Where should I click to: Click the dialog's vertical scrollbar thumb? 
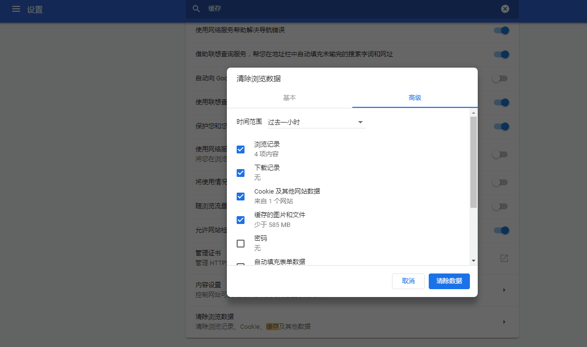[473, 162]
